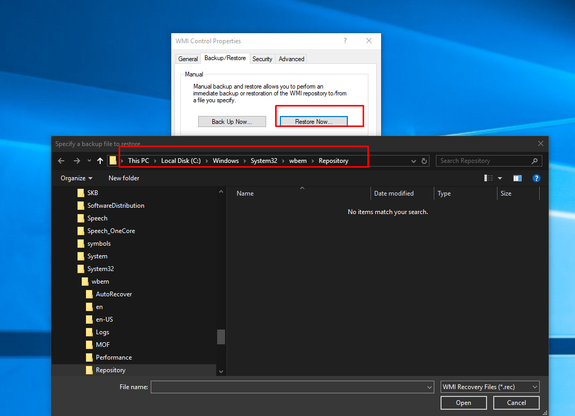Jump to Windows in address path

pyautogui.click(x=226, y=161)
